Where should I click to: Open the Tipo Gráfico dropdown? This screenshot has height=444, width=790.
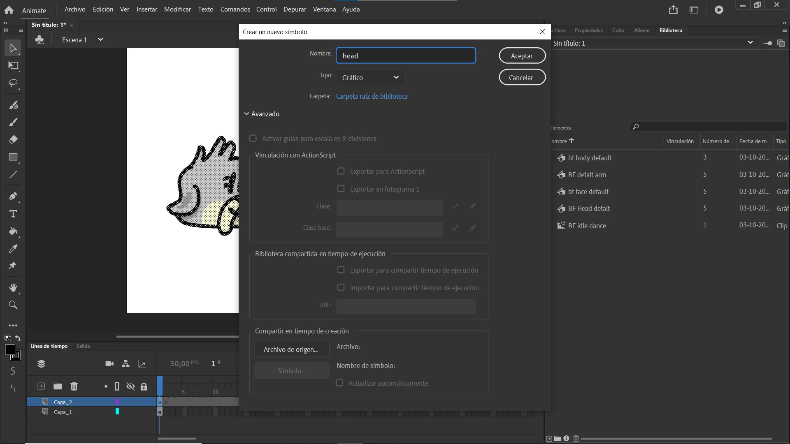point(370,77)
